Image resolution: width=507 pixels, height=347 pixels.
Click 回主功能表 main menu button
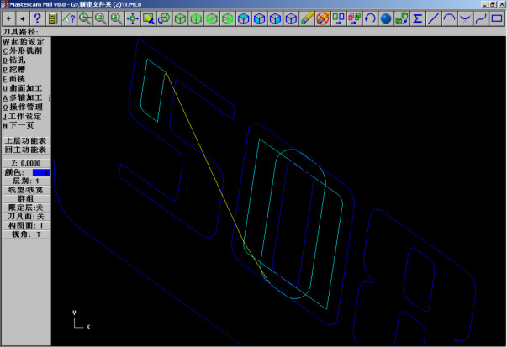[26, 150]
